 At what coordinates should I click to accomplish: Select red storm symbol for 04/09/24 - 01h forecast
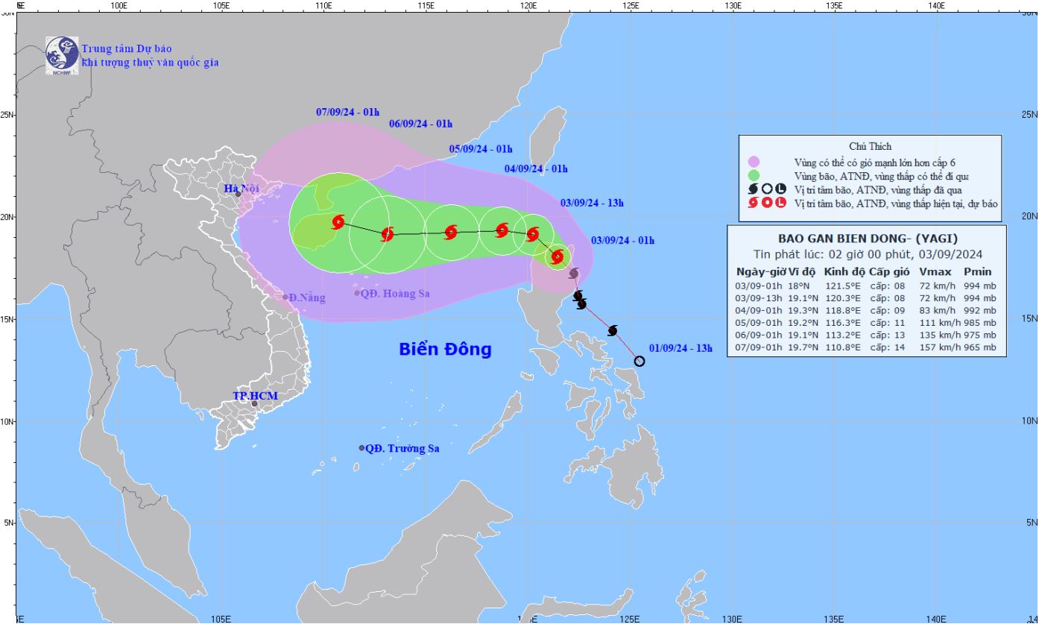tap(502, 230)
